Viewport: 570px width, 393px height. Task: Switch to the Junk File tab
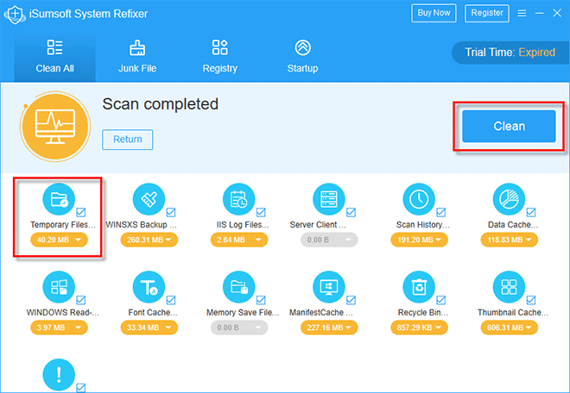pyautogui.click(x=137, y=57)
